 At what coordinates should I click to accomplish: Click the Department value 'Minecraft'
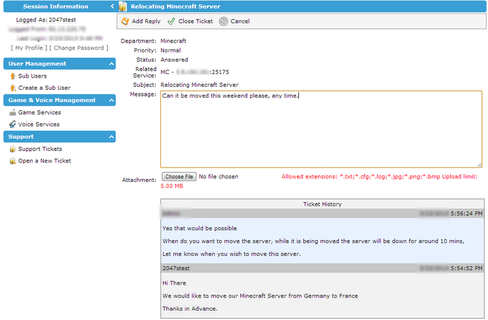click(173, 41)
